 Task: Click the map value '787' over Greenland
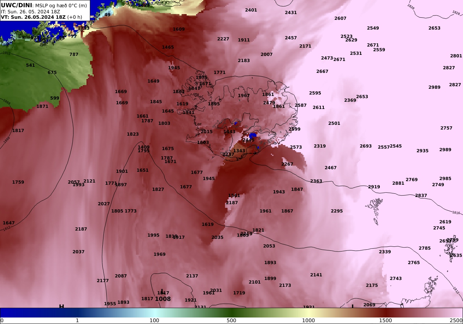pyautogui.click(x=74, y=54)
